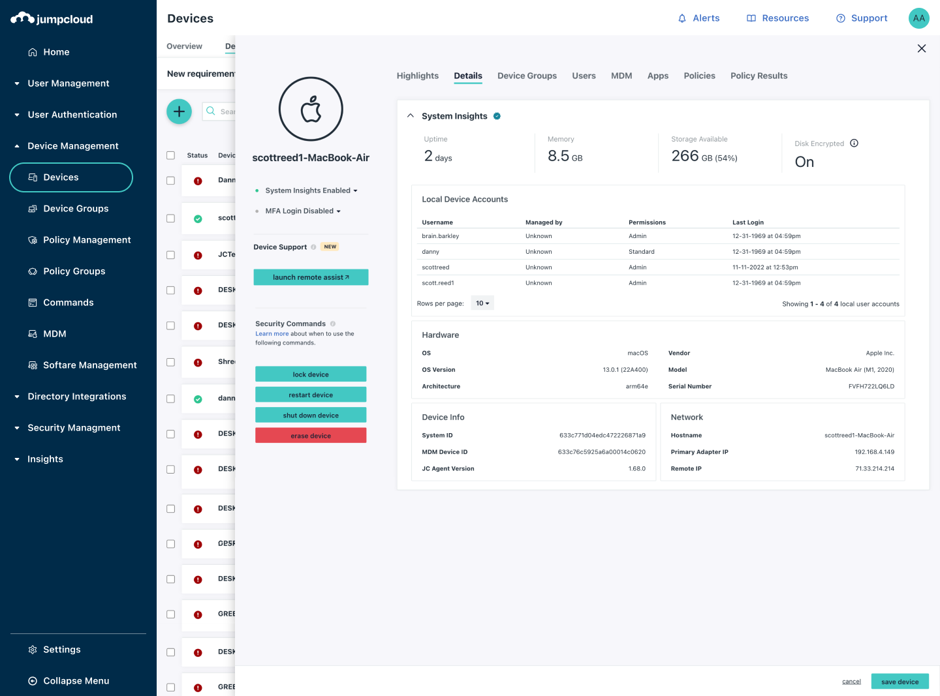This screenshot has height=696, width=940.
Task: Switch to the Policy Results tab
Action: pos(759,76)
